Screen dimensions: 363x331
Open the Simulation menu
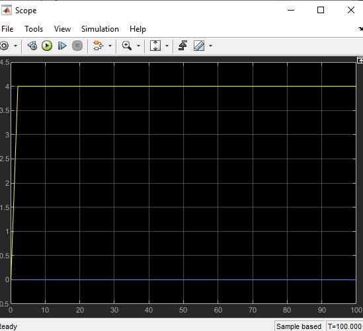tap(100, 29)
